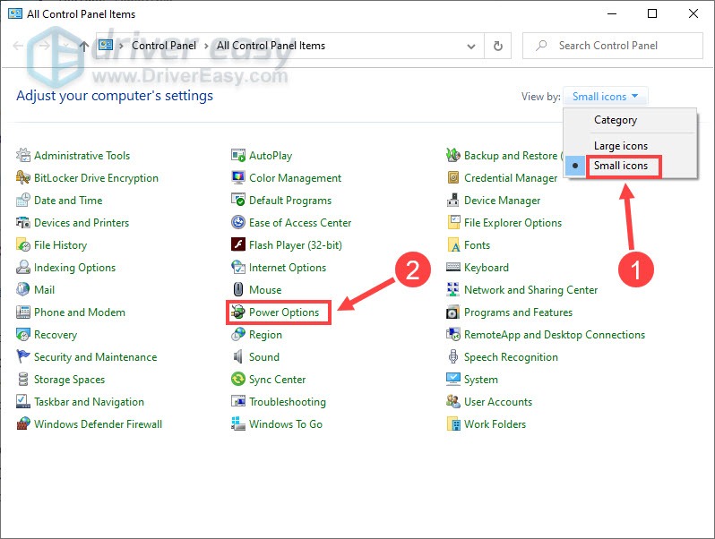Click the Storage Spaces icon
715x539 pixels.
(x=23, y=379)
